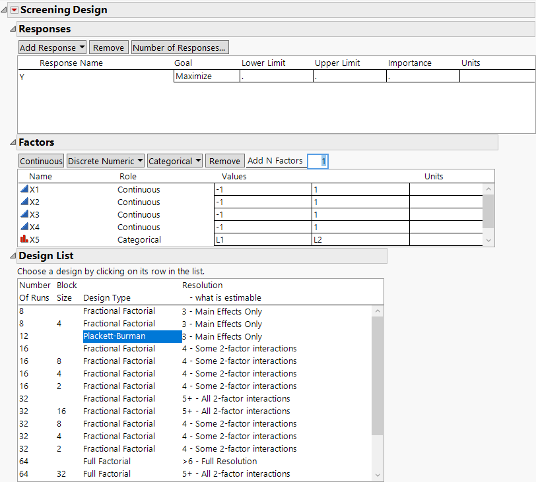536x482 pixels.
Task: Click the red categorical icon beside X5
Action: coord(23,239)
